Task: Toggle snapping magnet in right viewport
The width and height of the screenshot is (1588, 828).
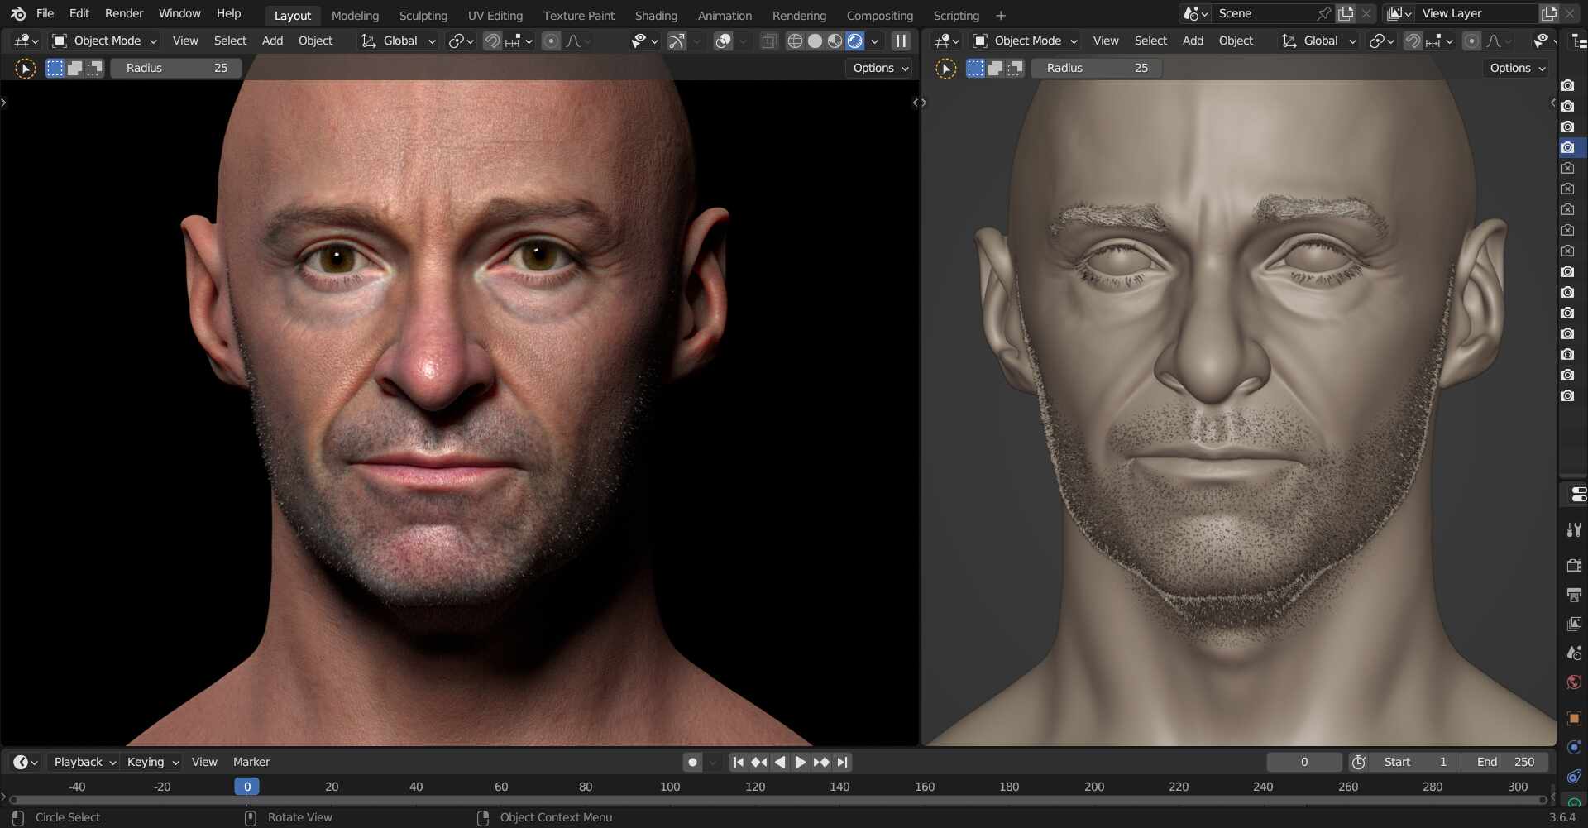Action: click(1413, 41)
